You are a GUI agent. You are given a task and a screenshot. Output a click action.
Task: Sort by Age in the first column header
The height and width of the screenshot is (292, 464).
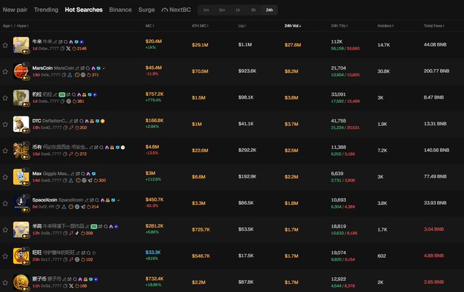pyautogui.click(x=8, y=26)
